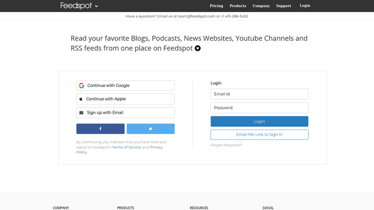Focus the Password field
374x210 pixels.
pos(260,108)
